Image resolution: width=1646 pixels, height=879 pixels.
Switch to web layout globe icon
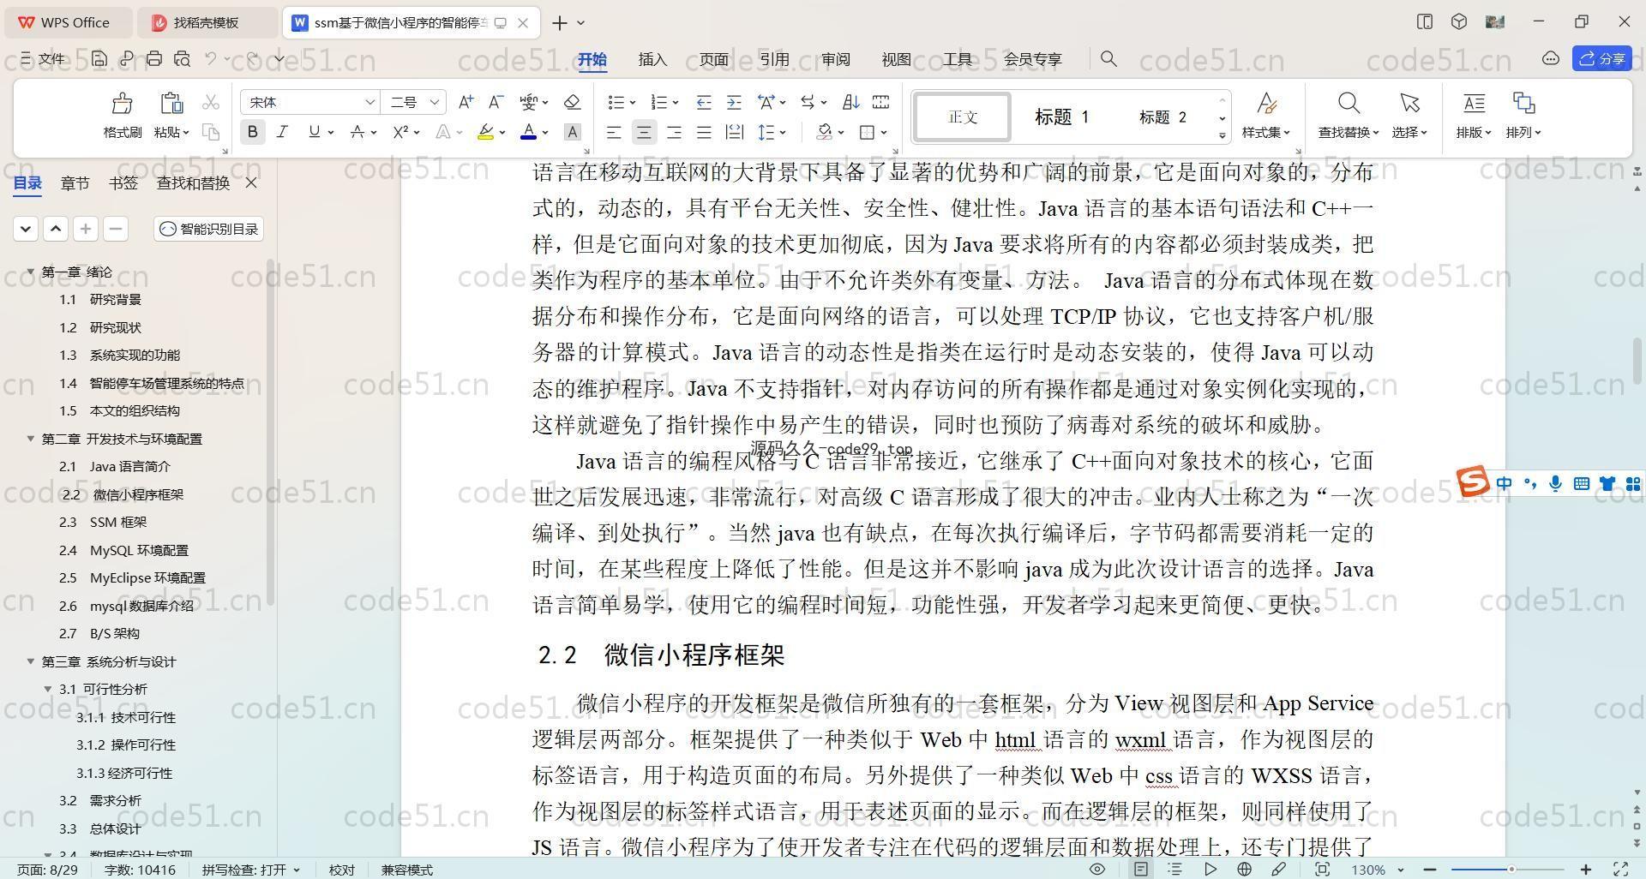pos(1244,869)
